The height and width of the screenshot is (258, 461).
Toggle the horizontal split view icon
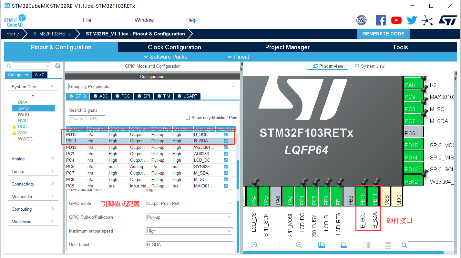[388, 245]
